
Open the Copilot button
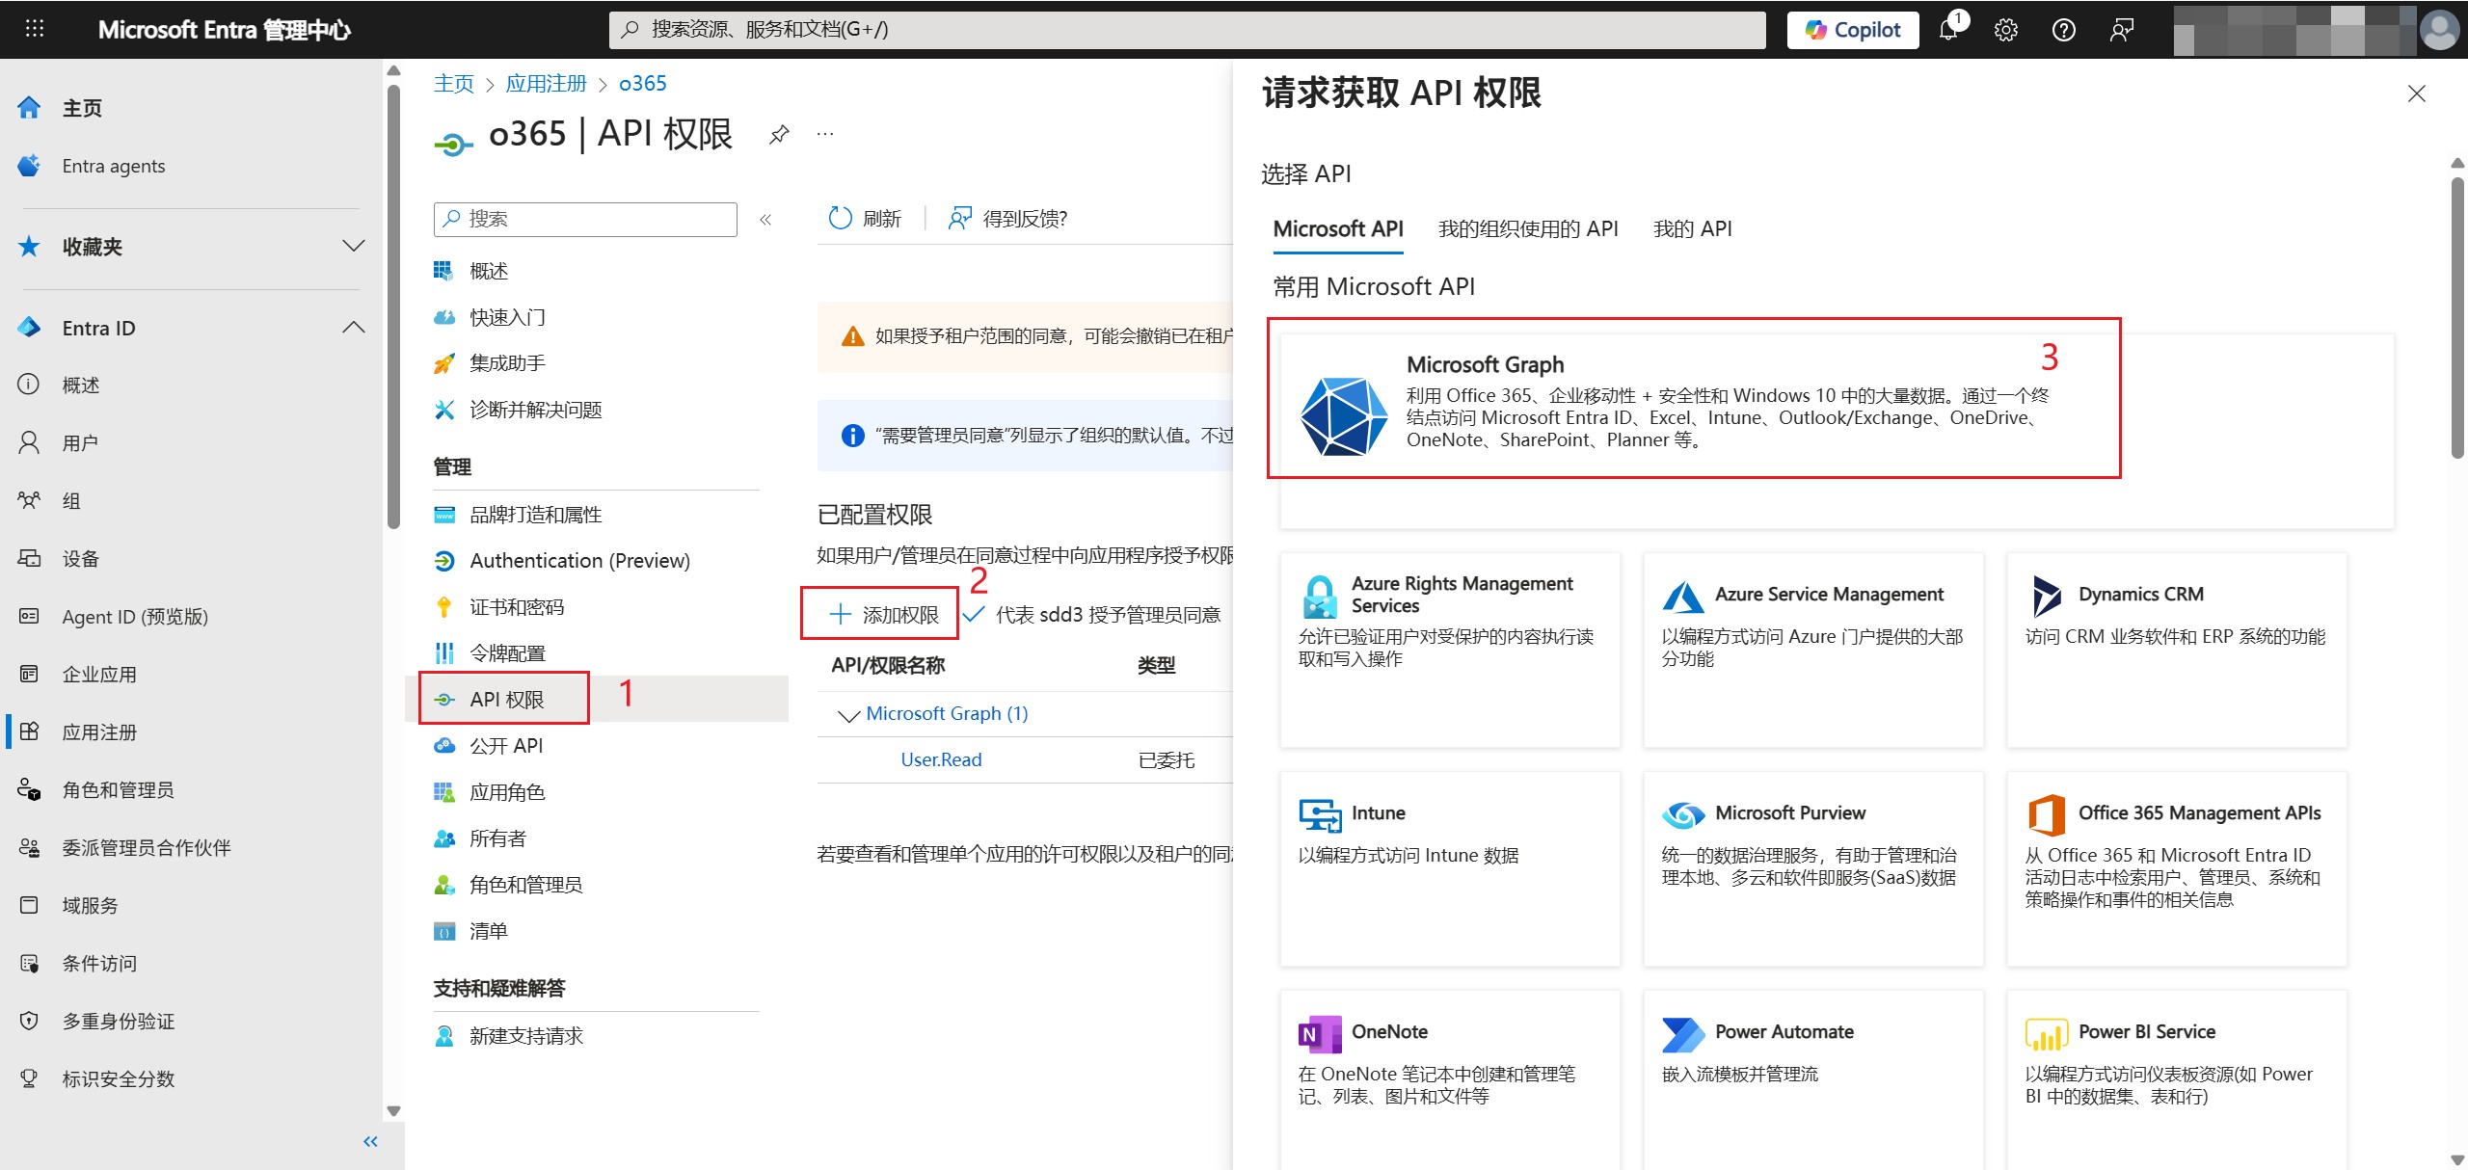[x=1853, y=30]
